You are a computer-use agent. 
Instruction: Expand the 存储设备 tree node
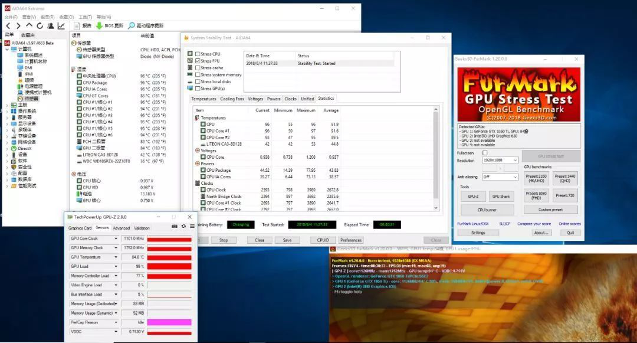pos(7,136)
